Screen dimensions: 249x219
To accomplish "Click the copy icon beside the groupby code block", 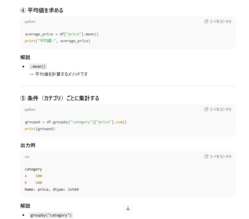I will (206, 109).
